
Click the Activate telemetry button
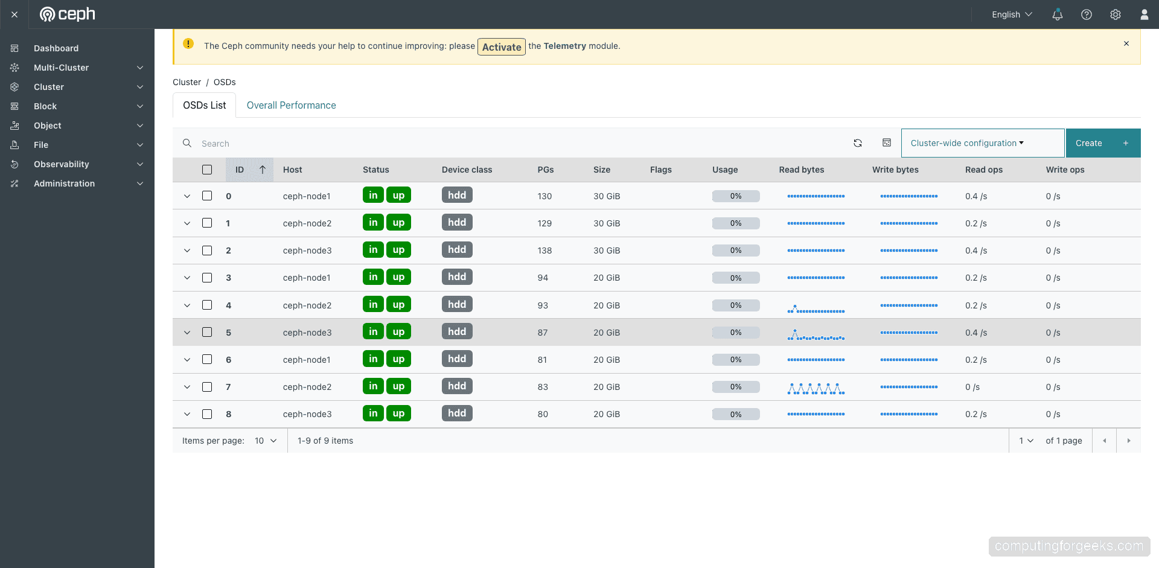point(501,46)
